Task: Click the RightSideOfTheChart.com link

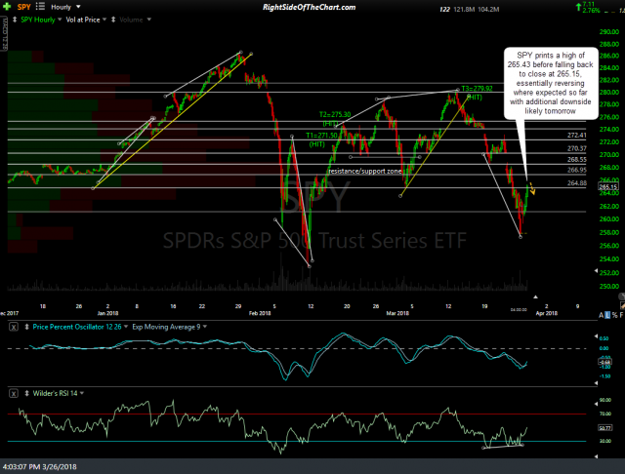Action: 309,7
